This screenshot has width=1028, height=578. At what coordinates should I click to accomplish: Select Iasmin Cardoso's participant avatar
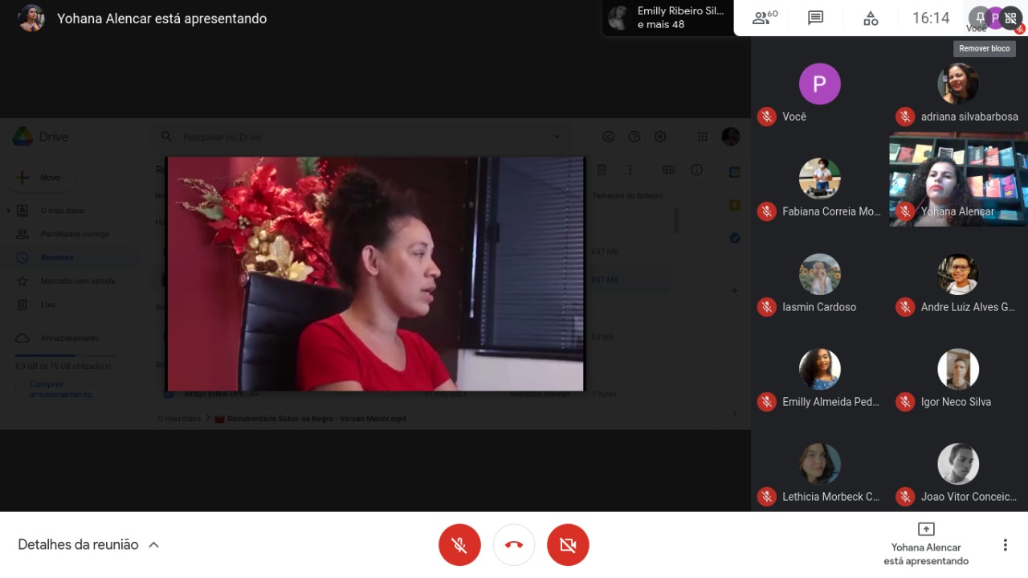[x=820, y=274]
